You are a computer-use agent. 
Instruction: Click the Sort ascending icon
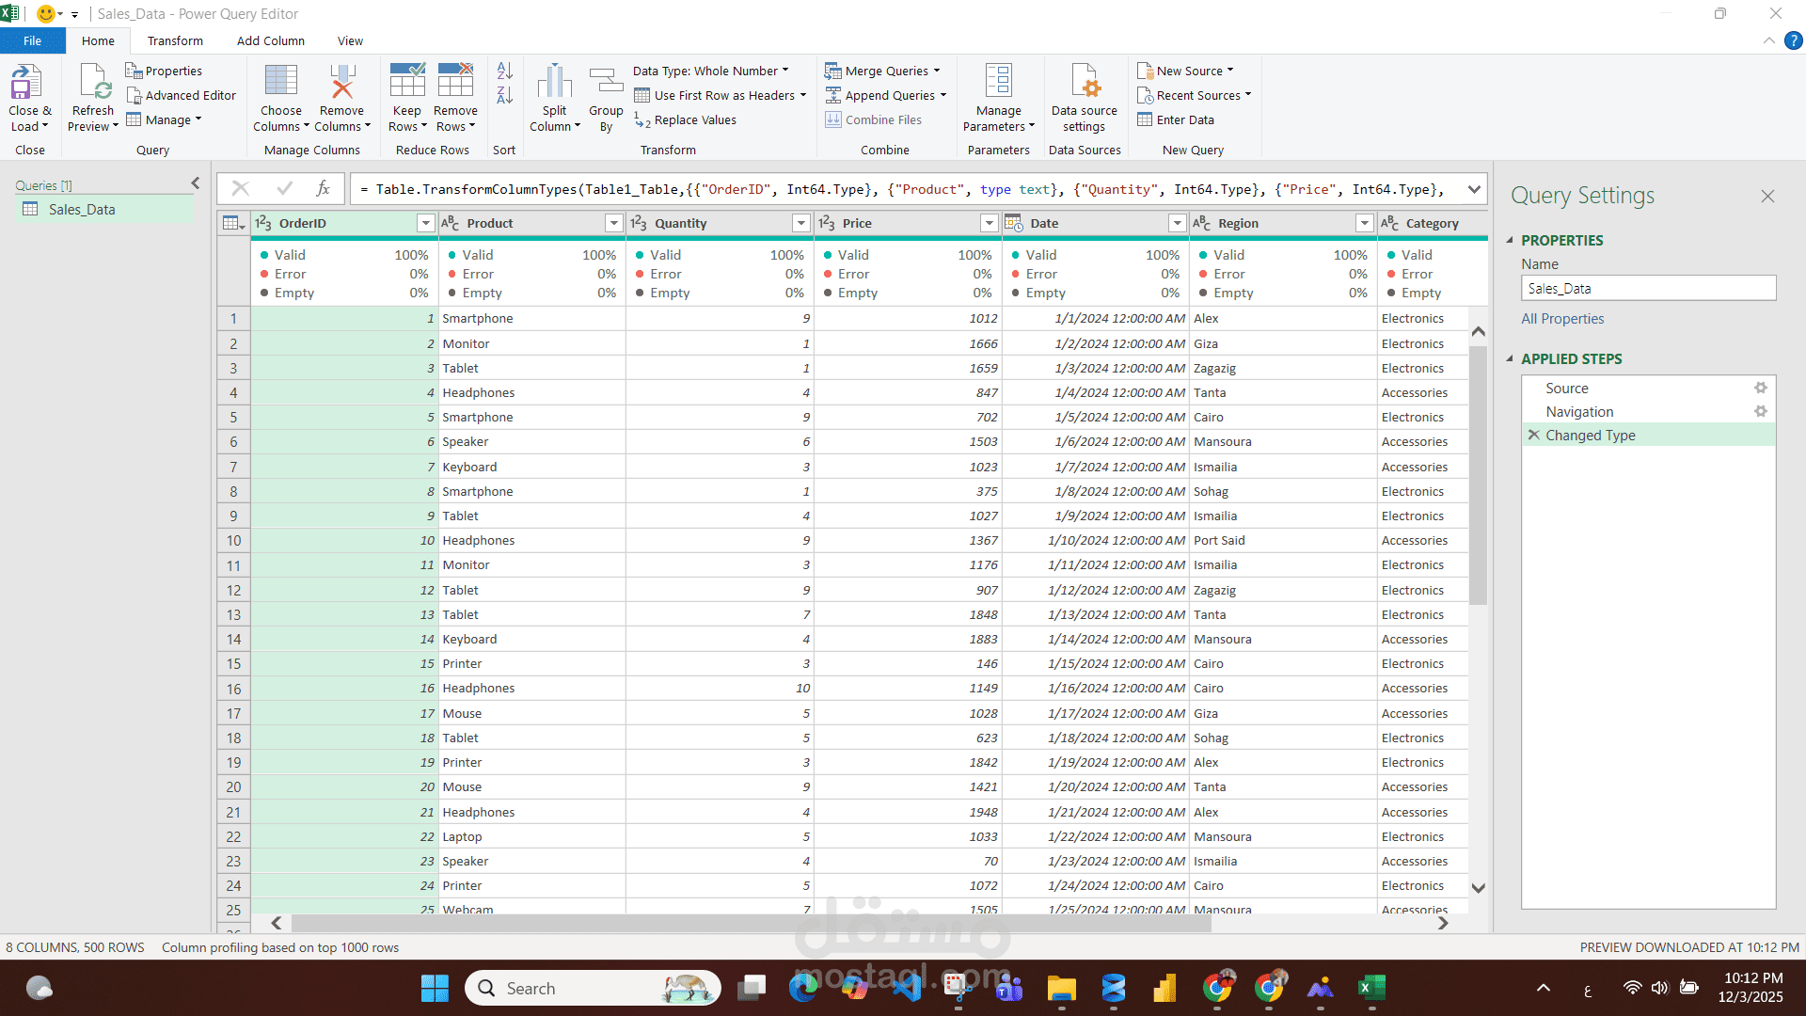[x=504, y=71]
